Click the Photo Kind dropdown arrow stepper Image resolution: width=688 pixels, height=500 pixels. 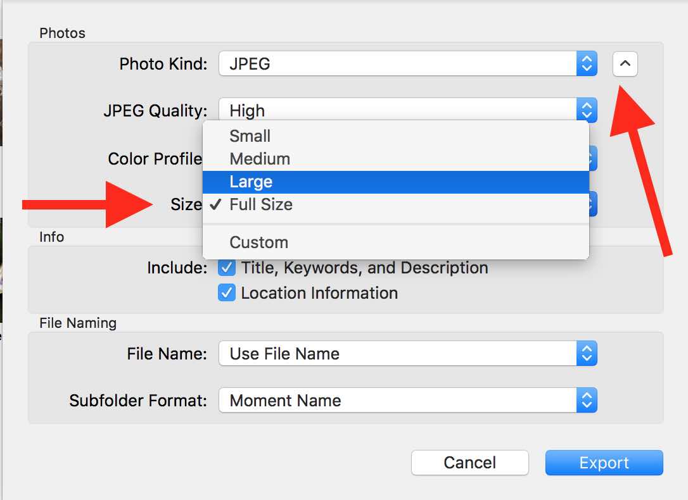[587, 64]
